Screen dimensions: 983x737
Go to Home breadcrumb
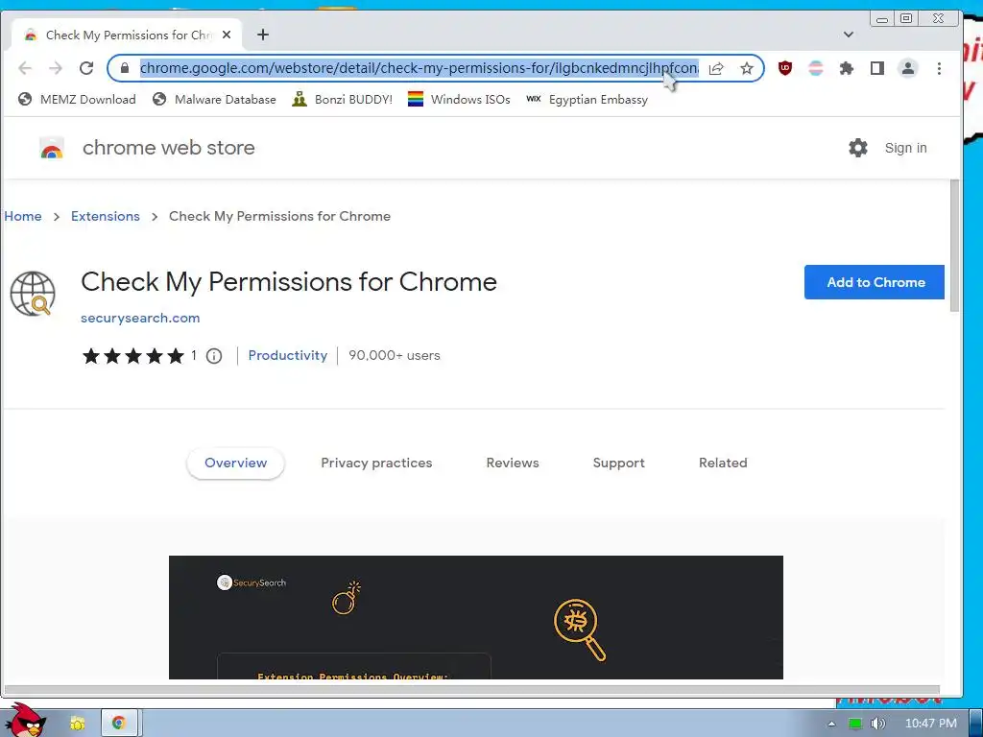click(23, 216)
